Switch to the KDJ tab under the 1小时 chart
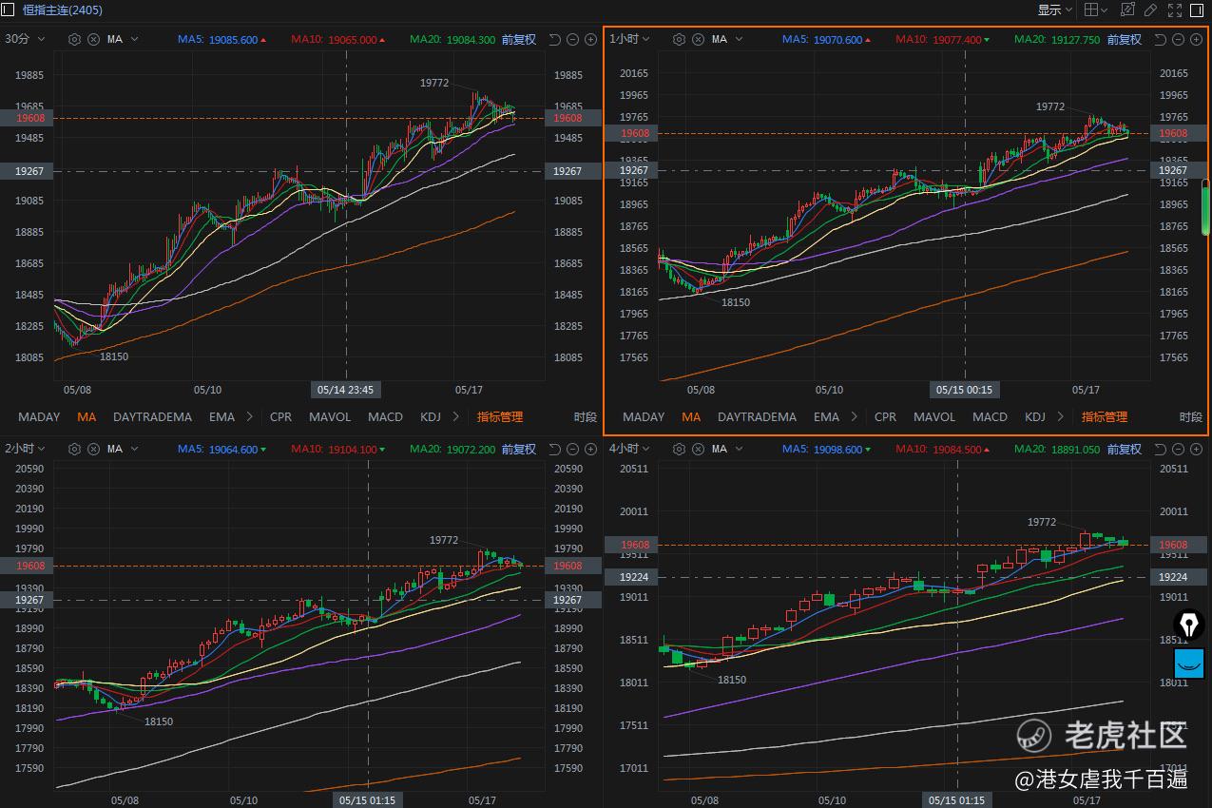Viewport: 1212px width, 808px height. [x=1035, y=416]
